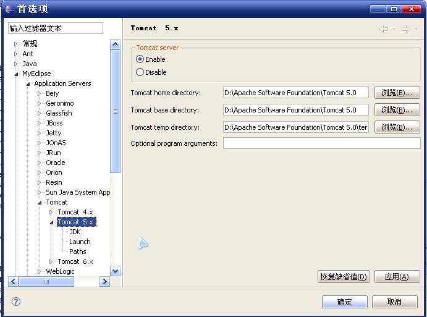Click the filter text input box

(x=56, y=28)
